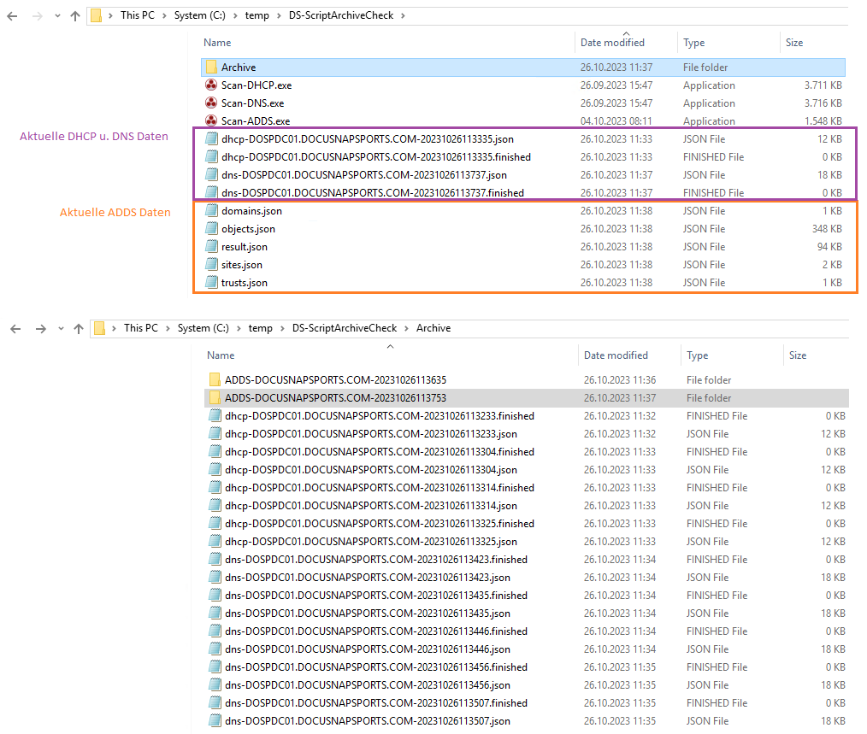The width and height of the screenshot is (867, 734).
Task: Select Scan-DNS.exe application icon
Action: coord(211,103)
